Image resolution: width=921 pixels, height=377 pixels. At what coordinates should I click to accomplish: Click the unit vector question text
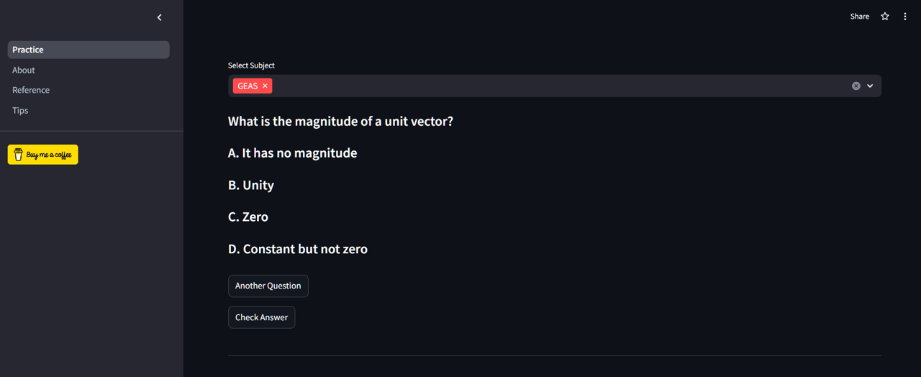tap(340, 121)
